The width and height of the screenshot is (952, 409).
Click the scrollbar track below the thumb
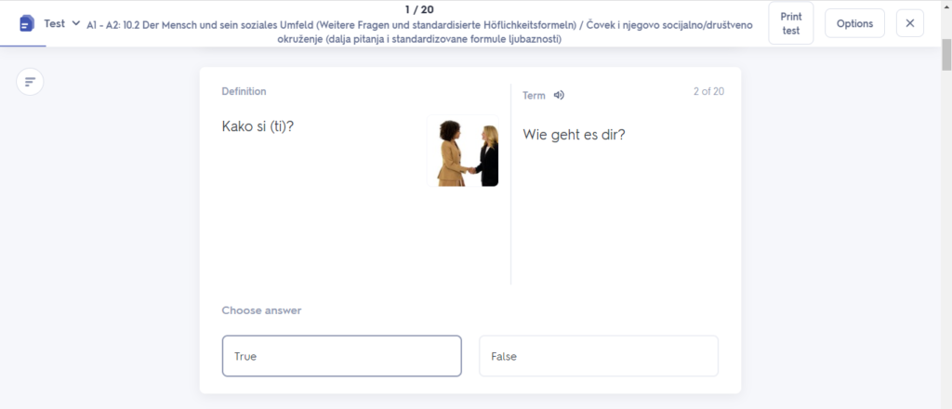(945, 232)
